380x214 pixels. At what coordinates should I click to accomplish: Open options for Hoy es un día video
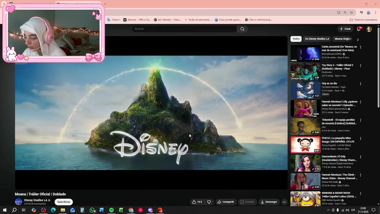pyautogui.click(x=360, y=84)
